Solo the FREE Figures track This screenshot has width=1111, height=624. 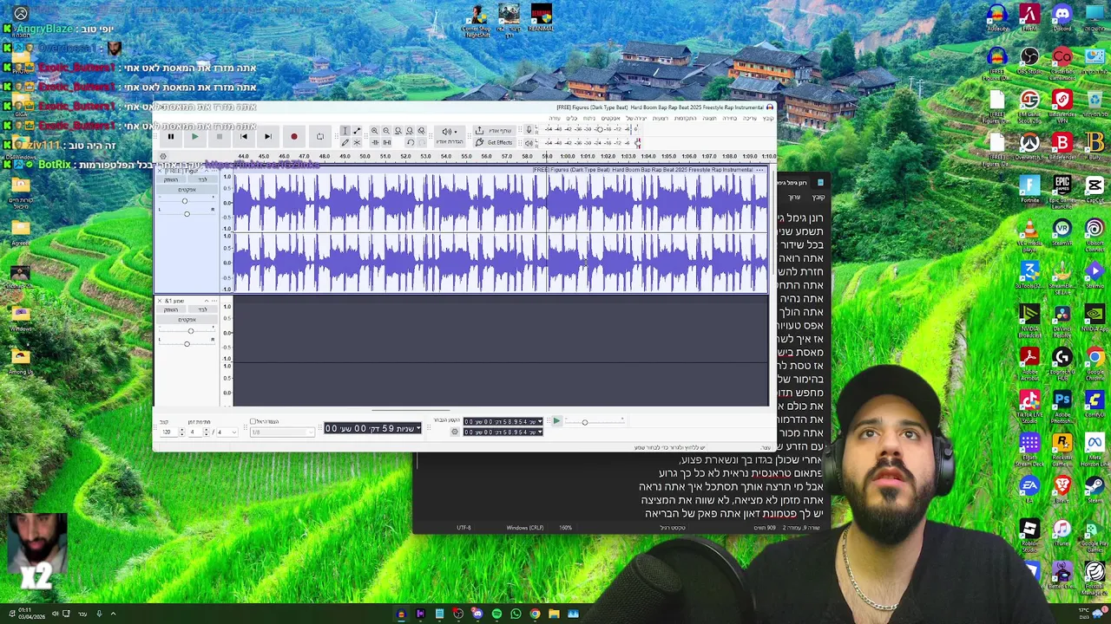click(203, 179)
